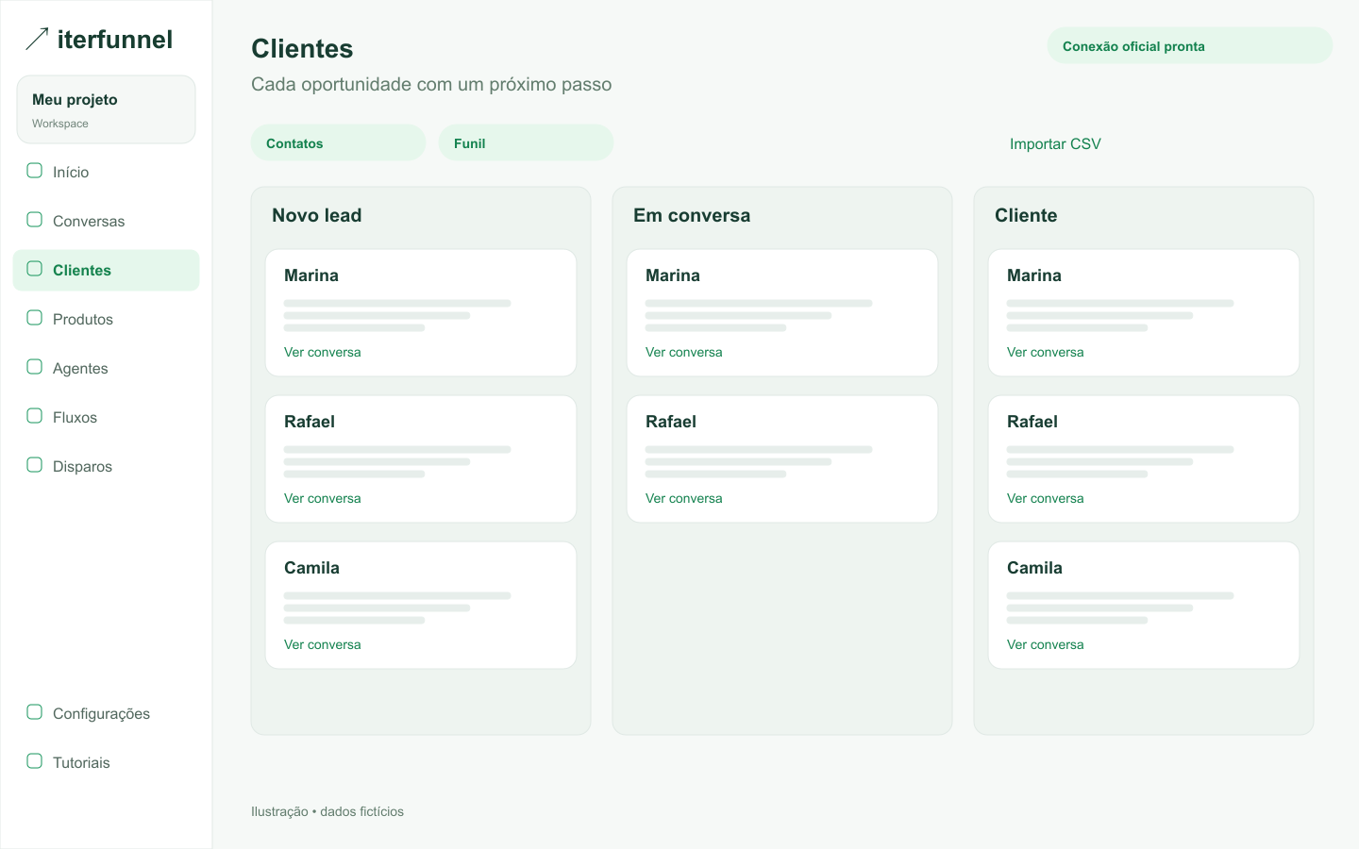Click the iterfunnel arrow logo icon

click(x=37, y=39)
